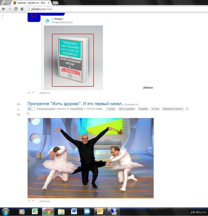This screenshot has width=208, height=216.
Task: Switch to the "Свежее / pikabu.ru" tab
Action: click(29, 2)
